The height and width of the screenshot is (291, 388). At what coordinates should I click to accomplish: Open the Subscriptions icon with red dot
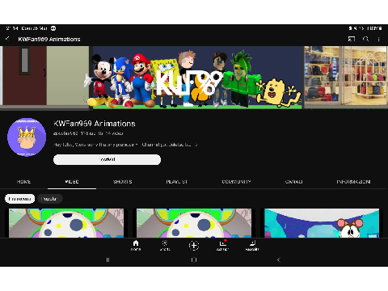point(222,245)
